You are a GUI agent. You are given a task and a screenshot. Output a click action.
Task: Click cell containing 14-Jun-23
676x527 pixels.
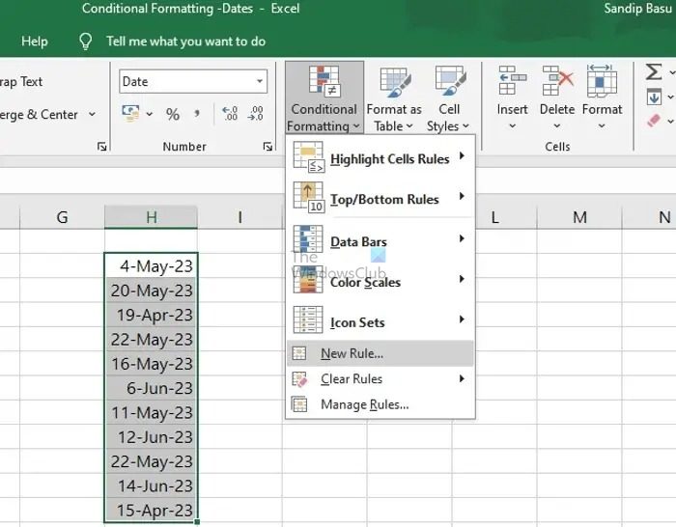tap(151, 486)
